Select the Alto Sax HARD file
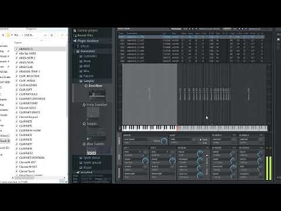The width and height of the screenshot is (281, 211). 28,53
